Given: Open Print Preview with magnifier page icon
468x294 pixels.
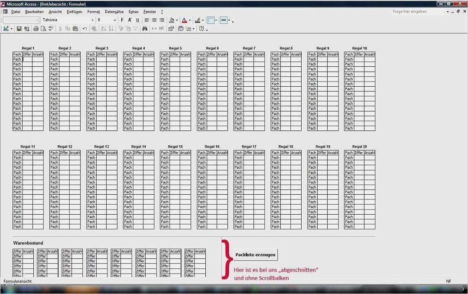Looking at the screenshot, I should pos(43,29).
